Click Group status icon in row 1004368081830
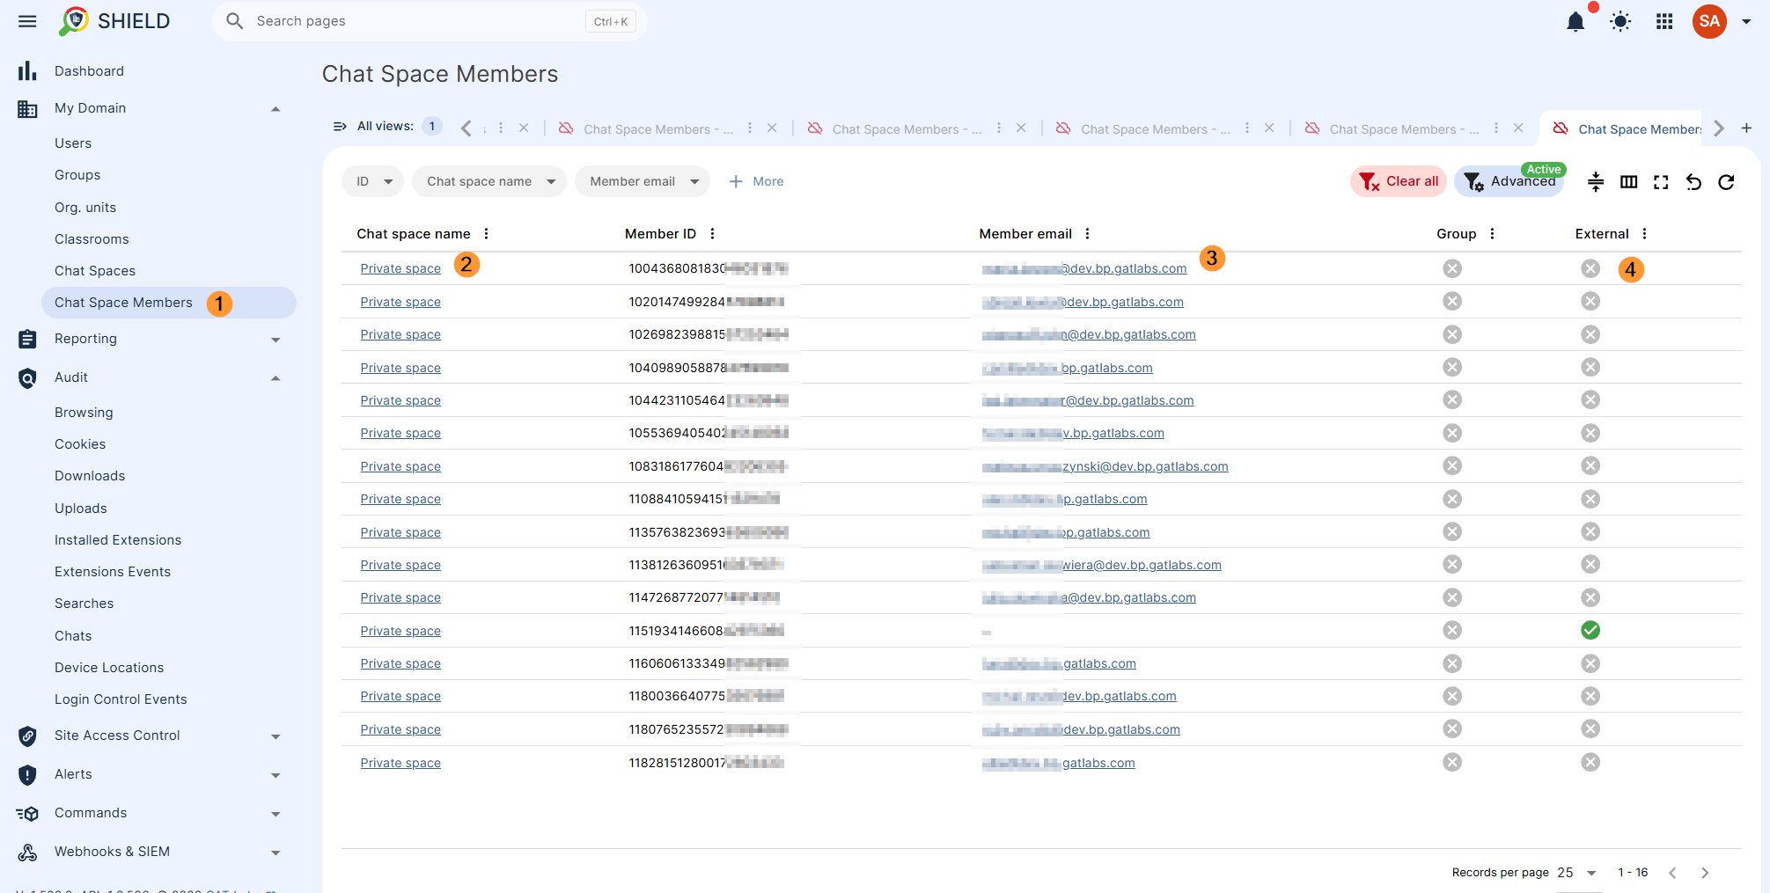The height and width of the screenshot is (893, 1770). pos(1452,268)
